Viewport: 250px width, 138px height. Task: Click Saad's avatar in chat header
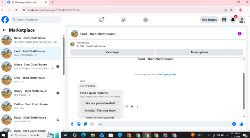(x=74, y=34)
